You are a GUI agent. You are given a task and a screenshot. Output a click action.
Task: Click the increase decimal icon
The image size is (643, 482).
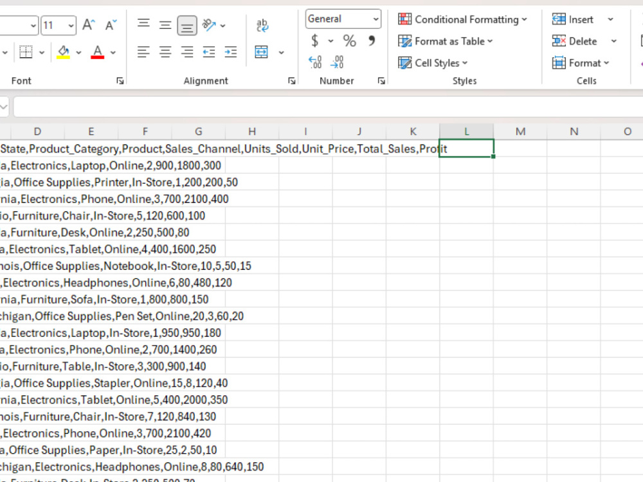315,62
